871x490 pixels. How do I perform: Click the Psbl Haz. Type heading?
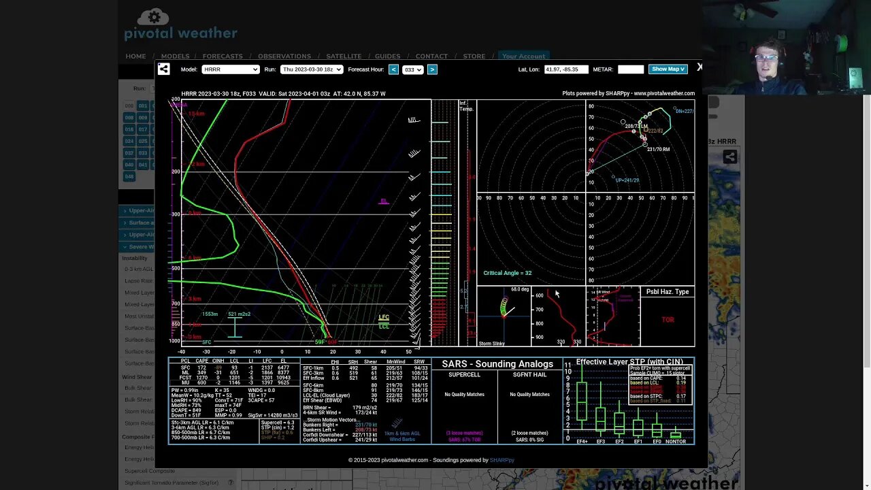coord(668,292)
